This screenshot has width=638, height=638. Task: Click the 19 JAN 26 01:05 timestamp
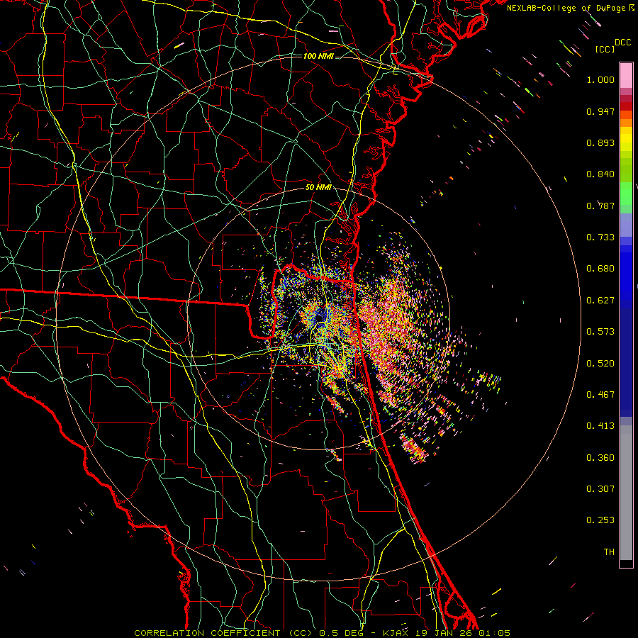click(x=462, y=633)
